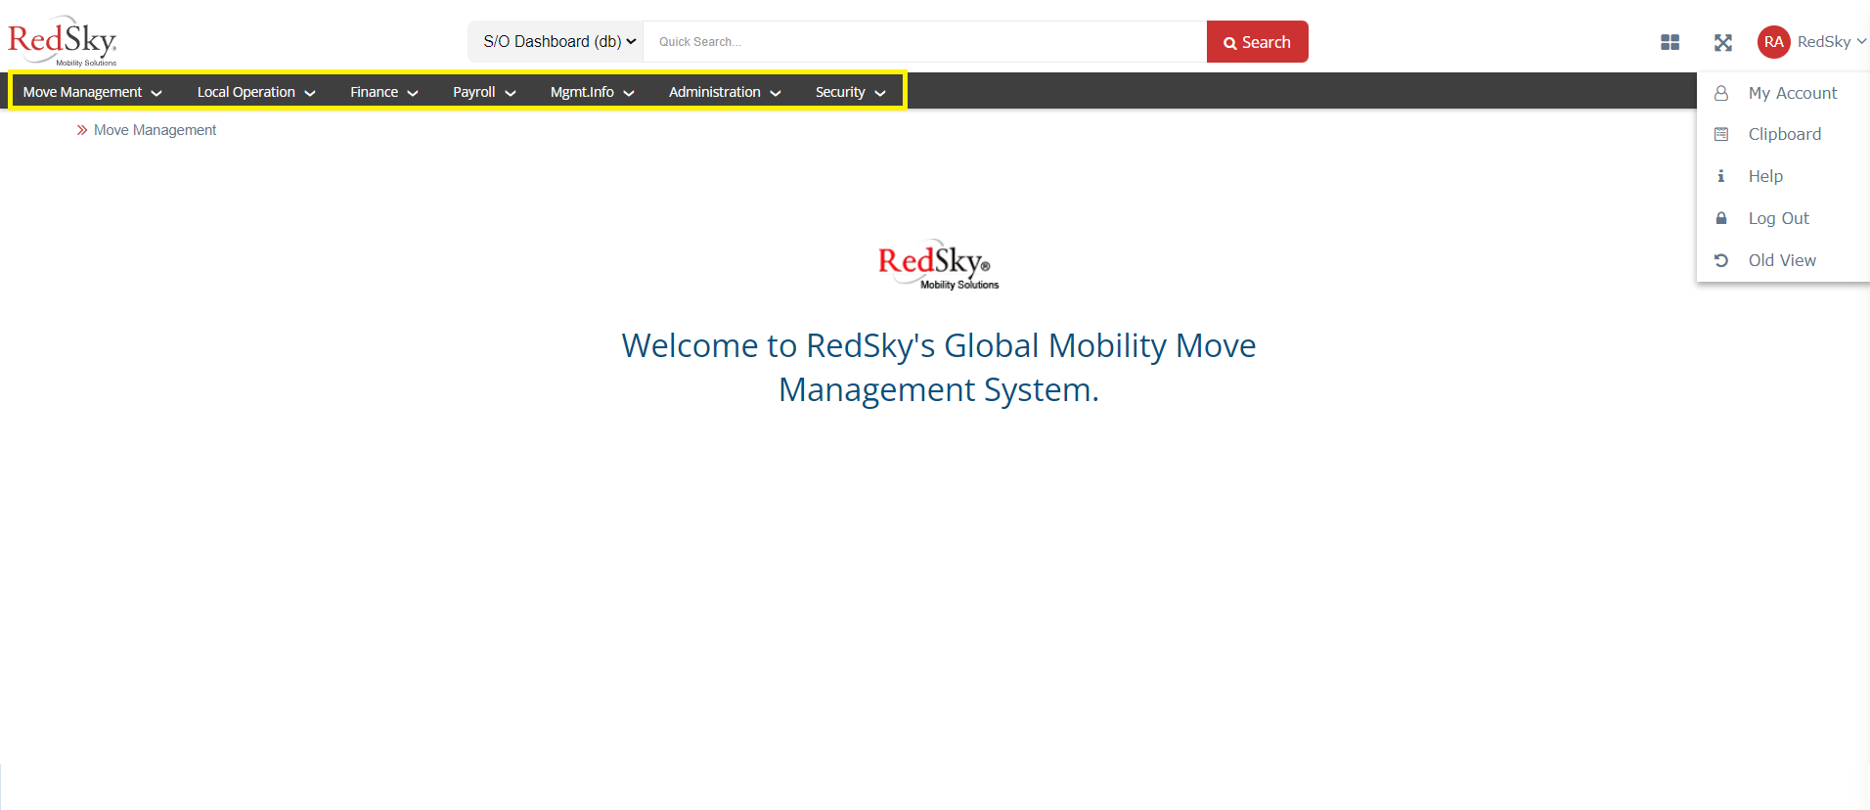Viewport: 1870px width, 810px height.
Task: Open the Administration menu
Action: (x=725, y=92)
